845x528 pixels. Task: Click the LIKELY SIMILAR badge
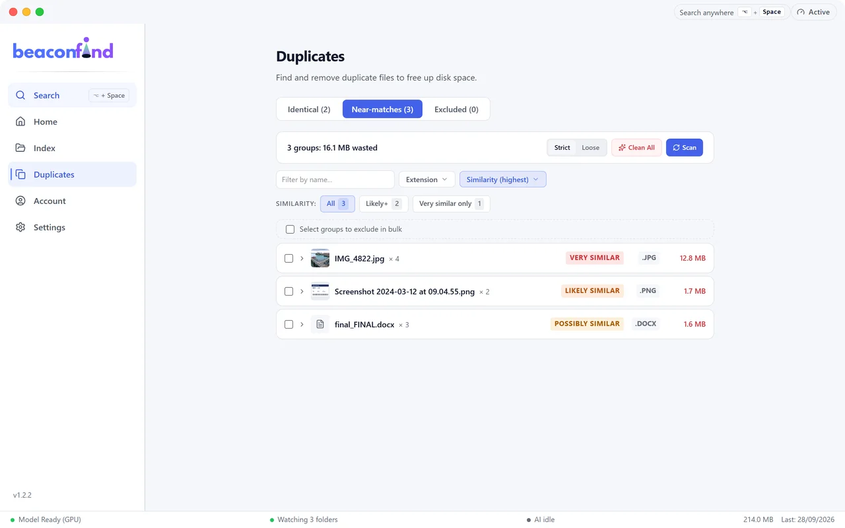(592, 291)
